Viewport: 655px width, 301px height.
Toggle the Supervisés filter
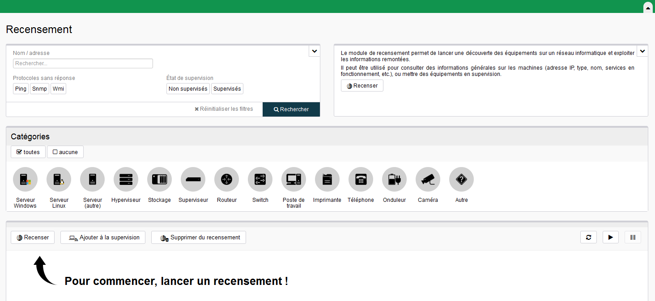[227, 88]
